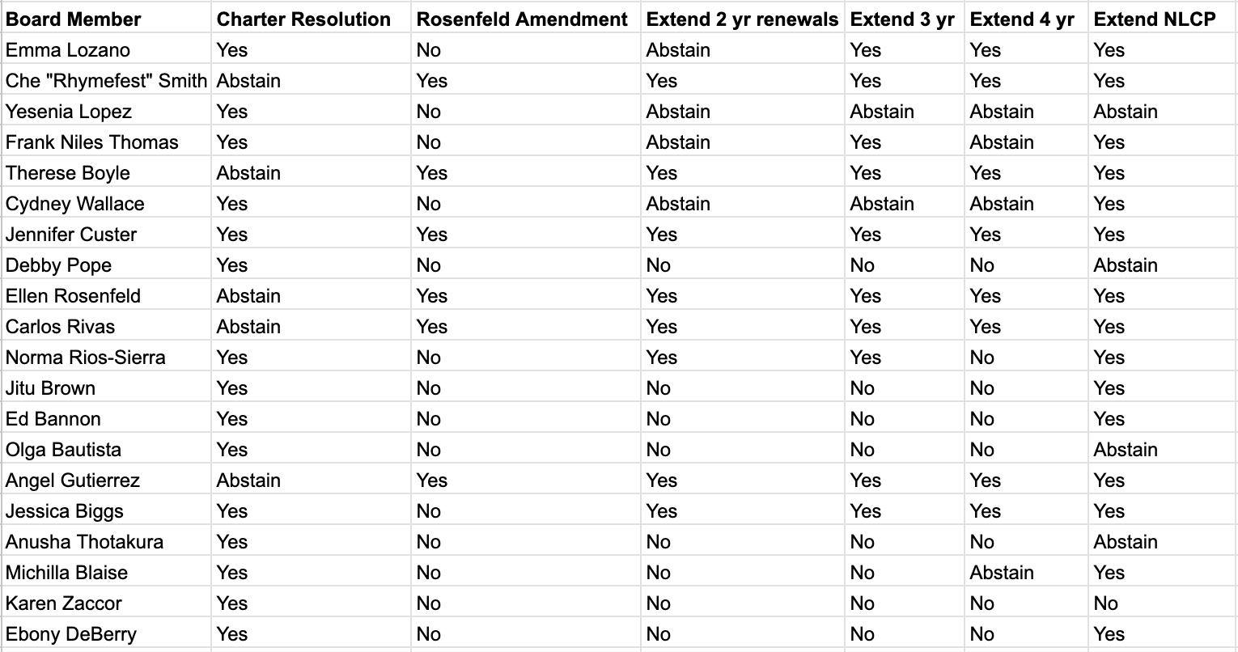Click the Che "Rhymefest" Smith cell
This screenshot has height=652, width=1238.
(106, 80)
